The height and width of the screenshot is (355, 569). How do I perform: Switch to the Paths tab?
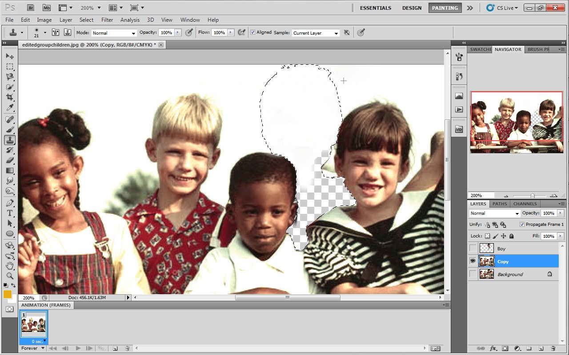tap(500, 204)
